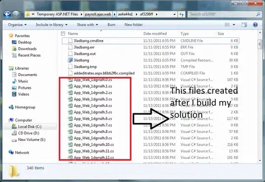Open the address bar previous locations dropdown
The image size is (265, 182).
coord(174,14)
